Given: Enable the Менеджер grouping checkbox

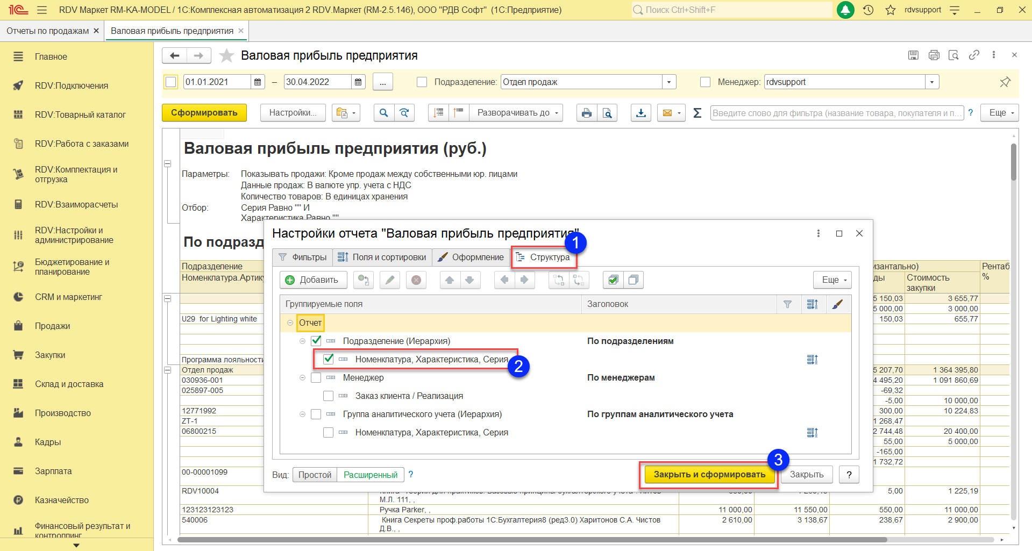Looking at the screenshot, I should click(316, 377).
